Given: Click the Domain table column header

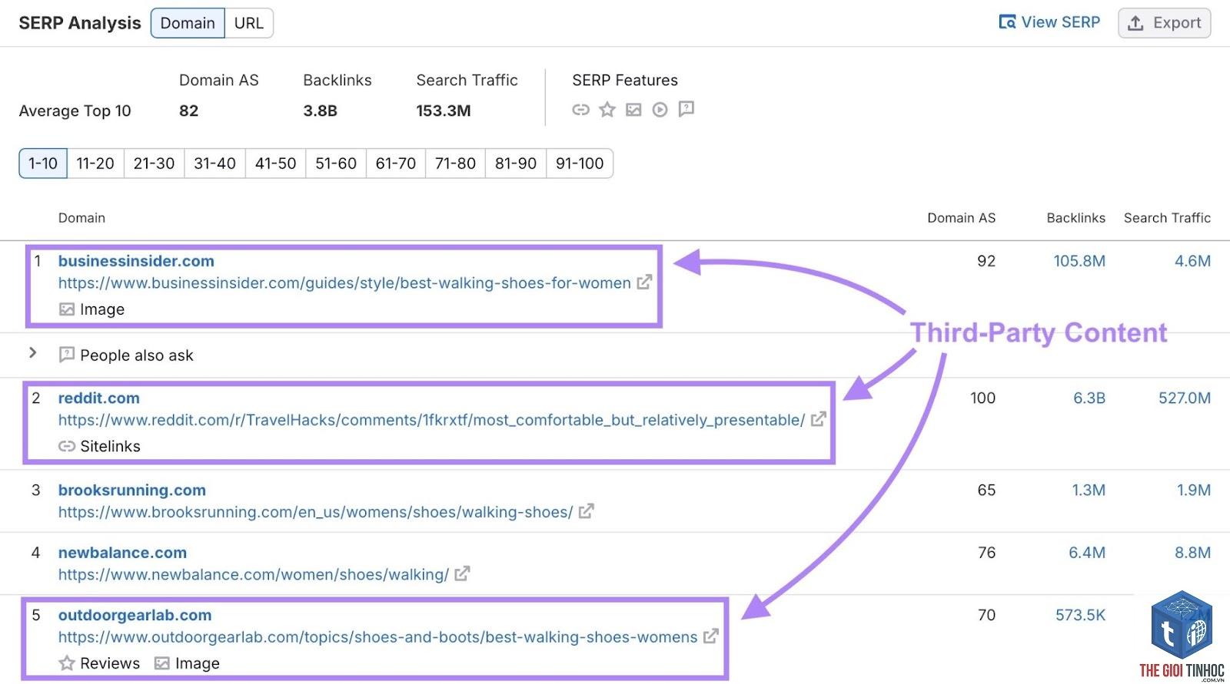Looking at the screenshot, I should click(x=81, y=218).
